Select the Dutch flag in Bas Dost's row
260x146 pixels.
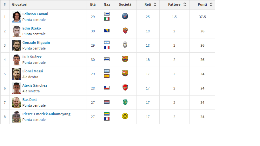pyautogui.click(x=107, y=102)
